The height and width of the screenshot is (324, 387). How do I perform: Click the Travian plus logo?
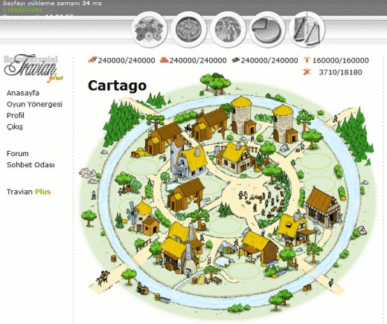pos(33,68)
